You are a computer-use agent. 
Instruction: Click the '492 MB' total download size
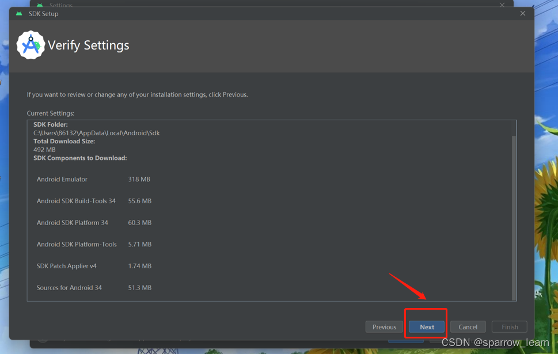point(44,150)
